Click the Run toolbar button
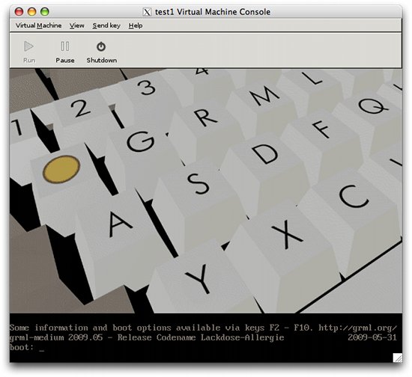412x377 pixels. 29,52
